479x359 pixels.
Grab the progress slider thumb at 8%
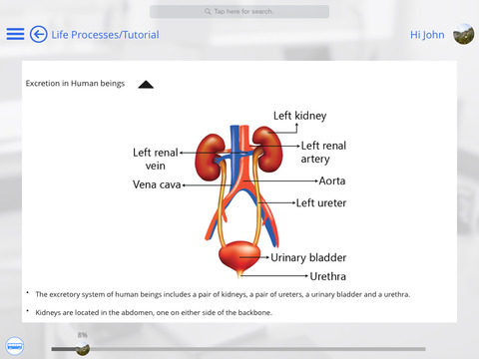(x=83, y=348)
